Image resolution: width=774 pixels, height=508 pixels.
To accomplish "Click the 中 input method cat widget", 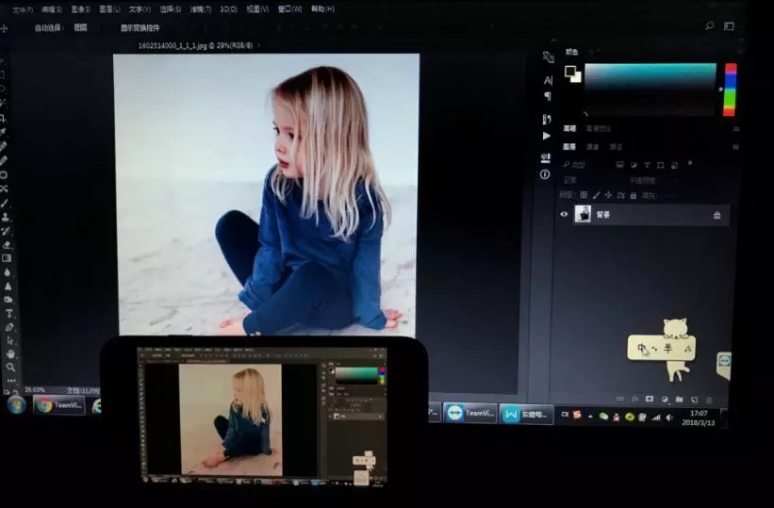I will (x=662, y=349).
